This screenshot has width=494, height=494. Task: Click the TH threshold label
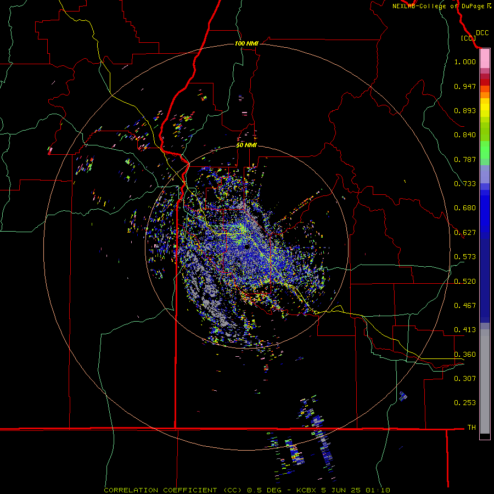coord(471,428)
